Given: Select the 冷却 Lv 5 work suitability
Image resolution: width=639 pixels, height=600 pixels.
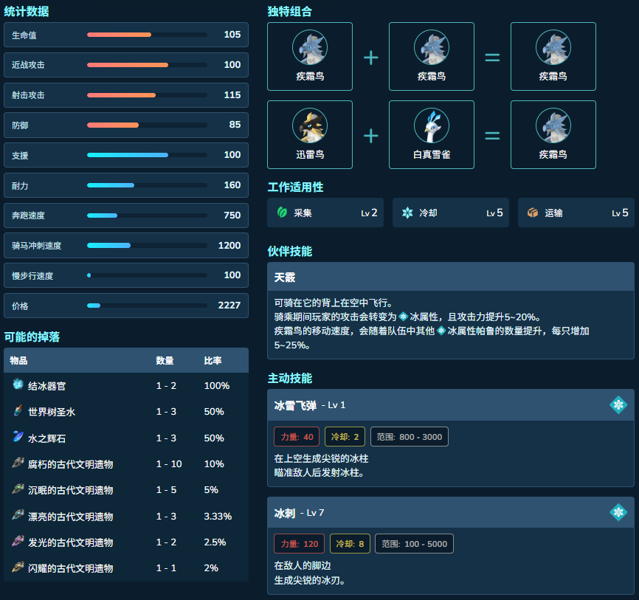Looking at the screenshot, I should [451, 213].
